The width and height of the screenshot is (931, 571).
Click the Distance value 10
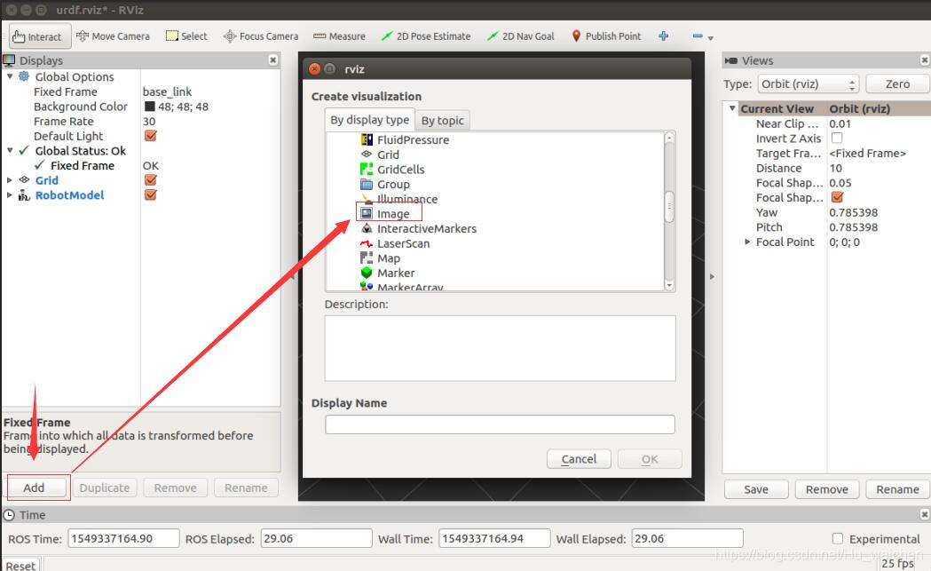(x=835, y=168)
